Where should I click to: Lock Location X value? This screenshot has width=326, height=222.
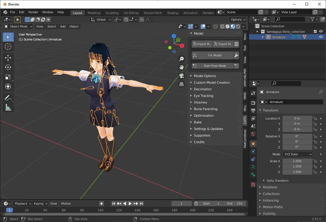(x=315, y=118)
